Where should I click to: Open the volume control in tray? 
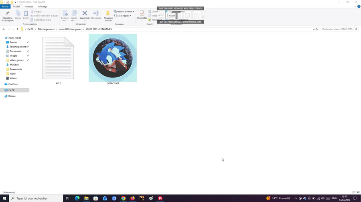pos(323,198)
